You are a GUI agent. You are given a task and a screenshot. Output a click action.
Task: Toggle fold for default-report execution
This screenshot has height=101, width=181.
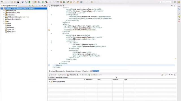pyautogui.click(x=51, y=50)
